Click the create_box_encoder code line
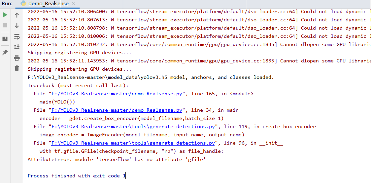Viewport: 371px width, 183px height. (132, 118)
